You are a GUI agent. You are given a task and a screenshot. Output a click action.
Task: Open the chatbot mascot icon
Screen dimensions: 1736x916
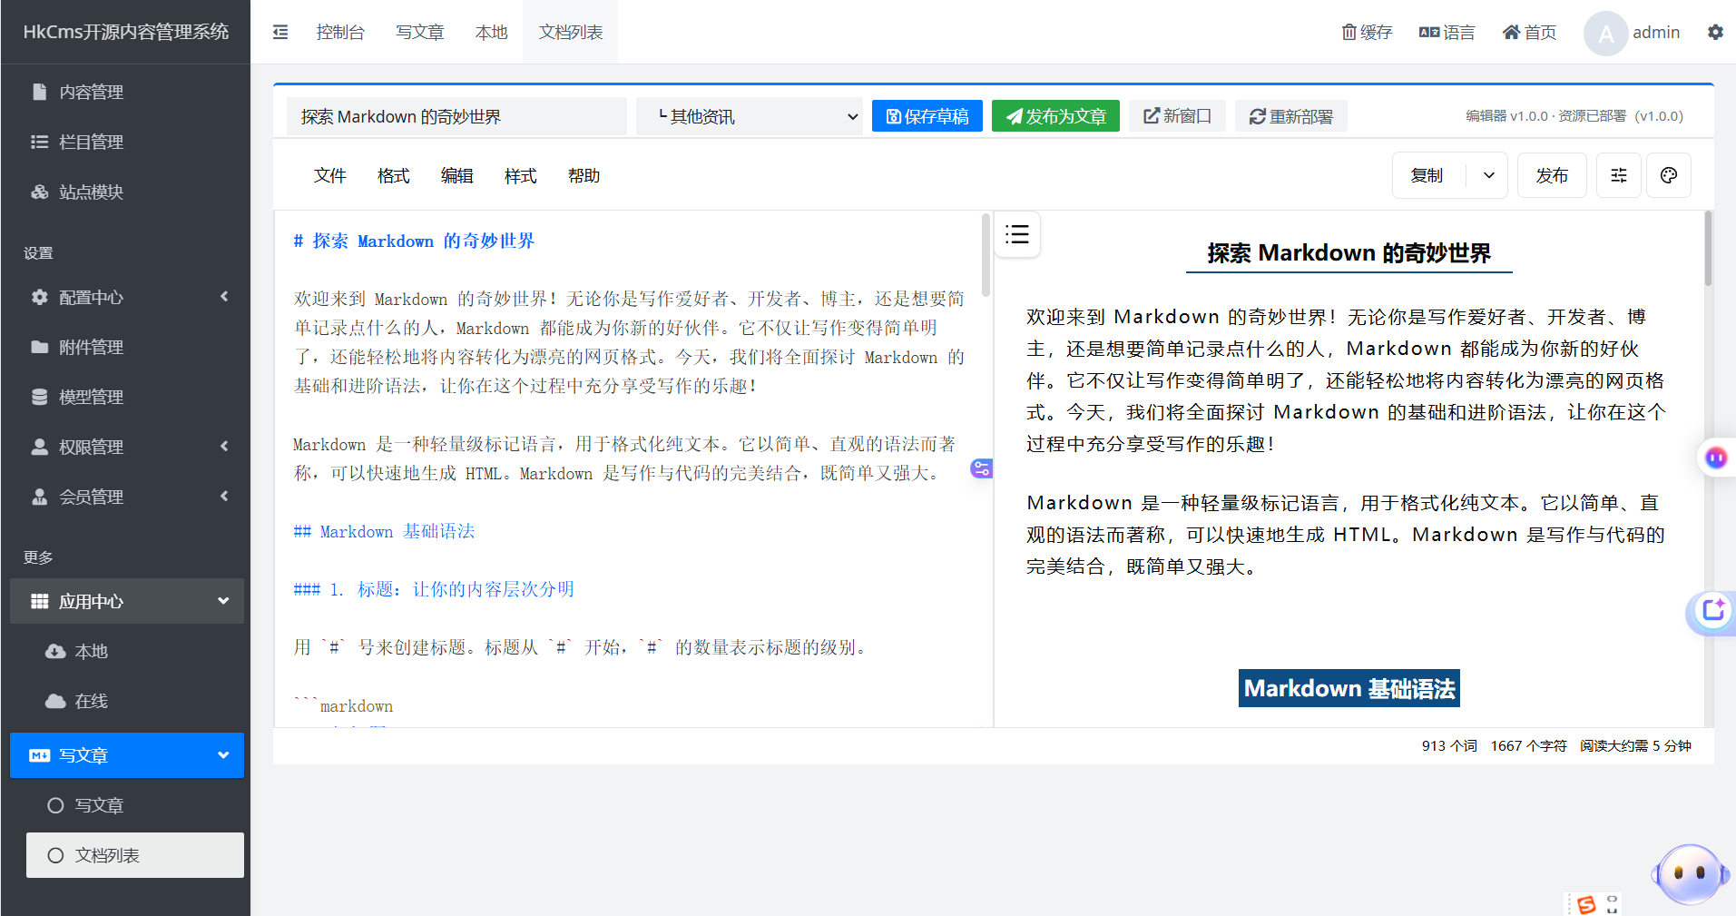tap(1690, 874)
